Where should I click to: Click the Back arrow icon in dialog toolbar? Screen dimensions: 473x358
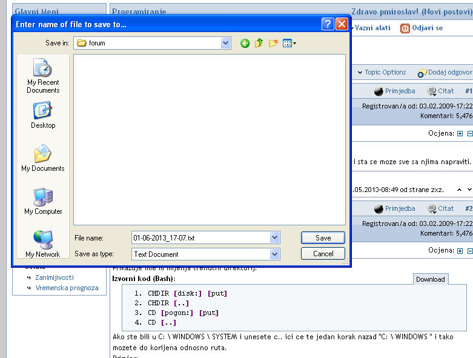[x=245, y=43]
